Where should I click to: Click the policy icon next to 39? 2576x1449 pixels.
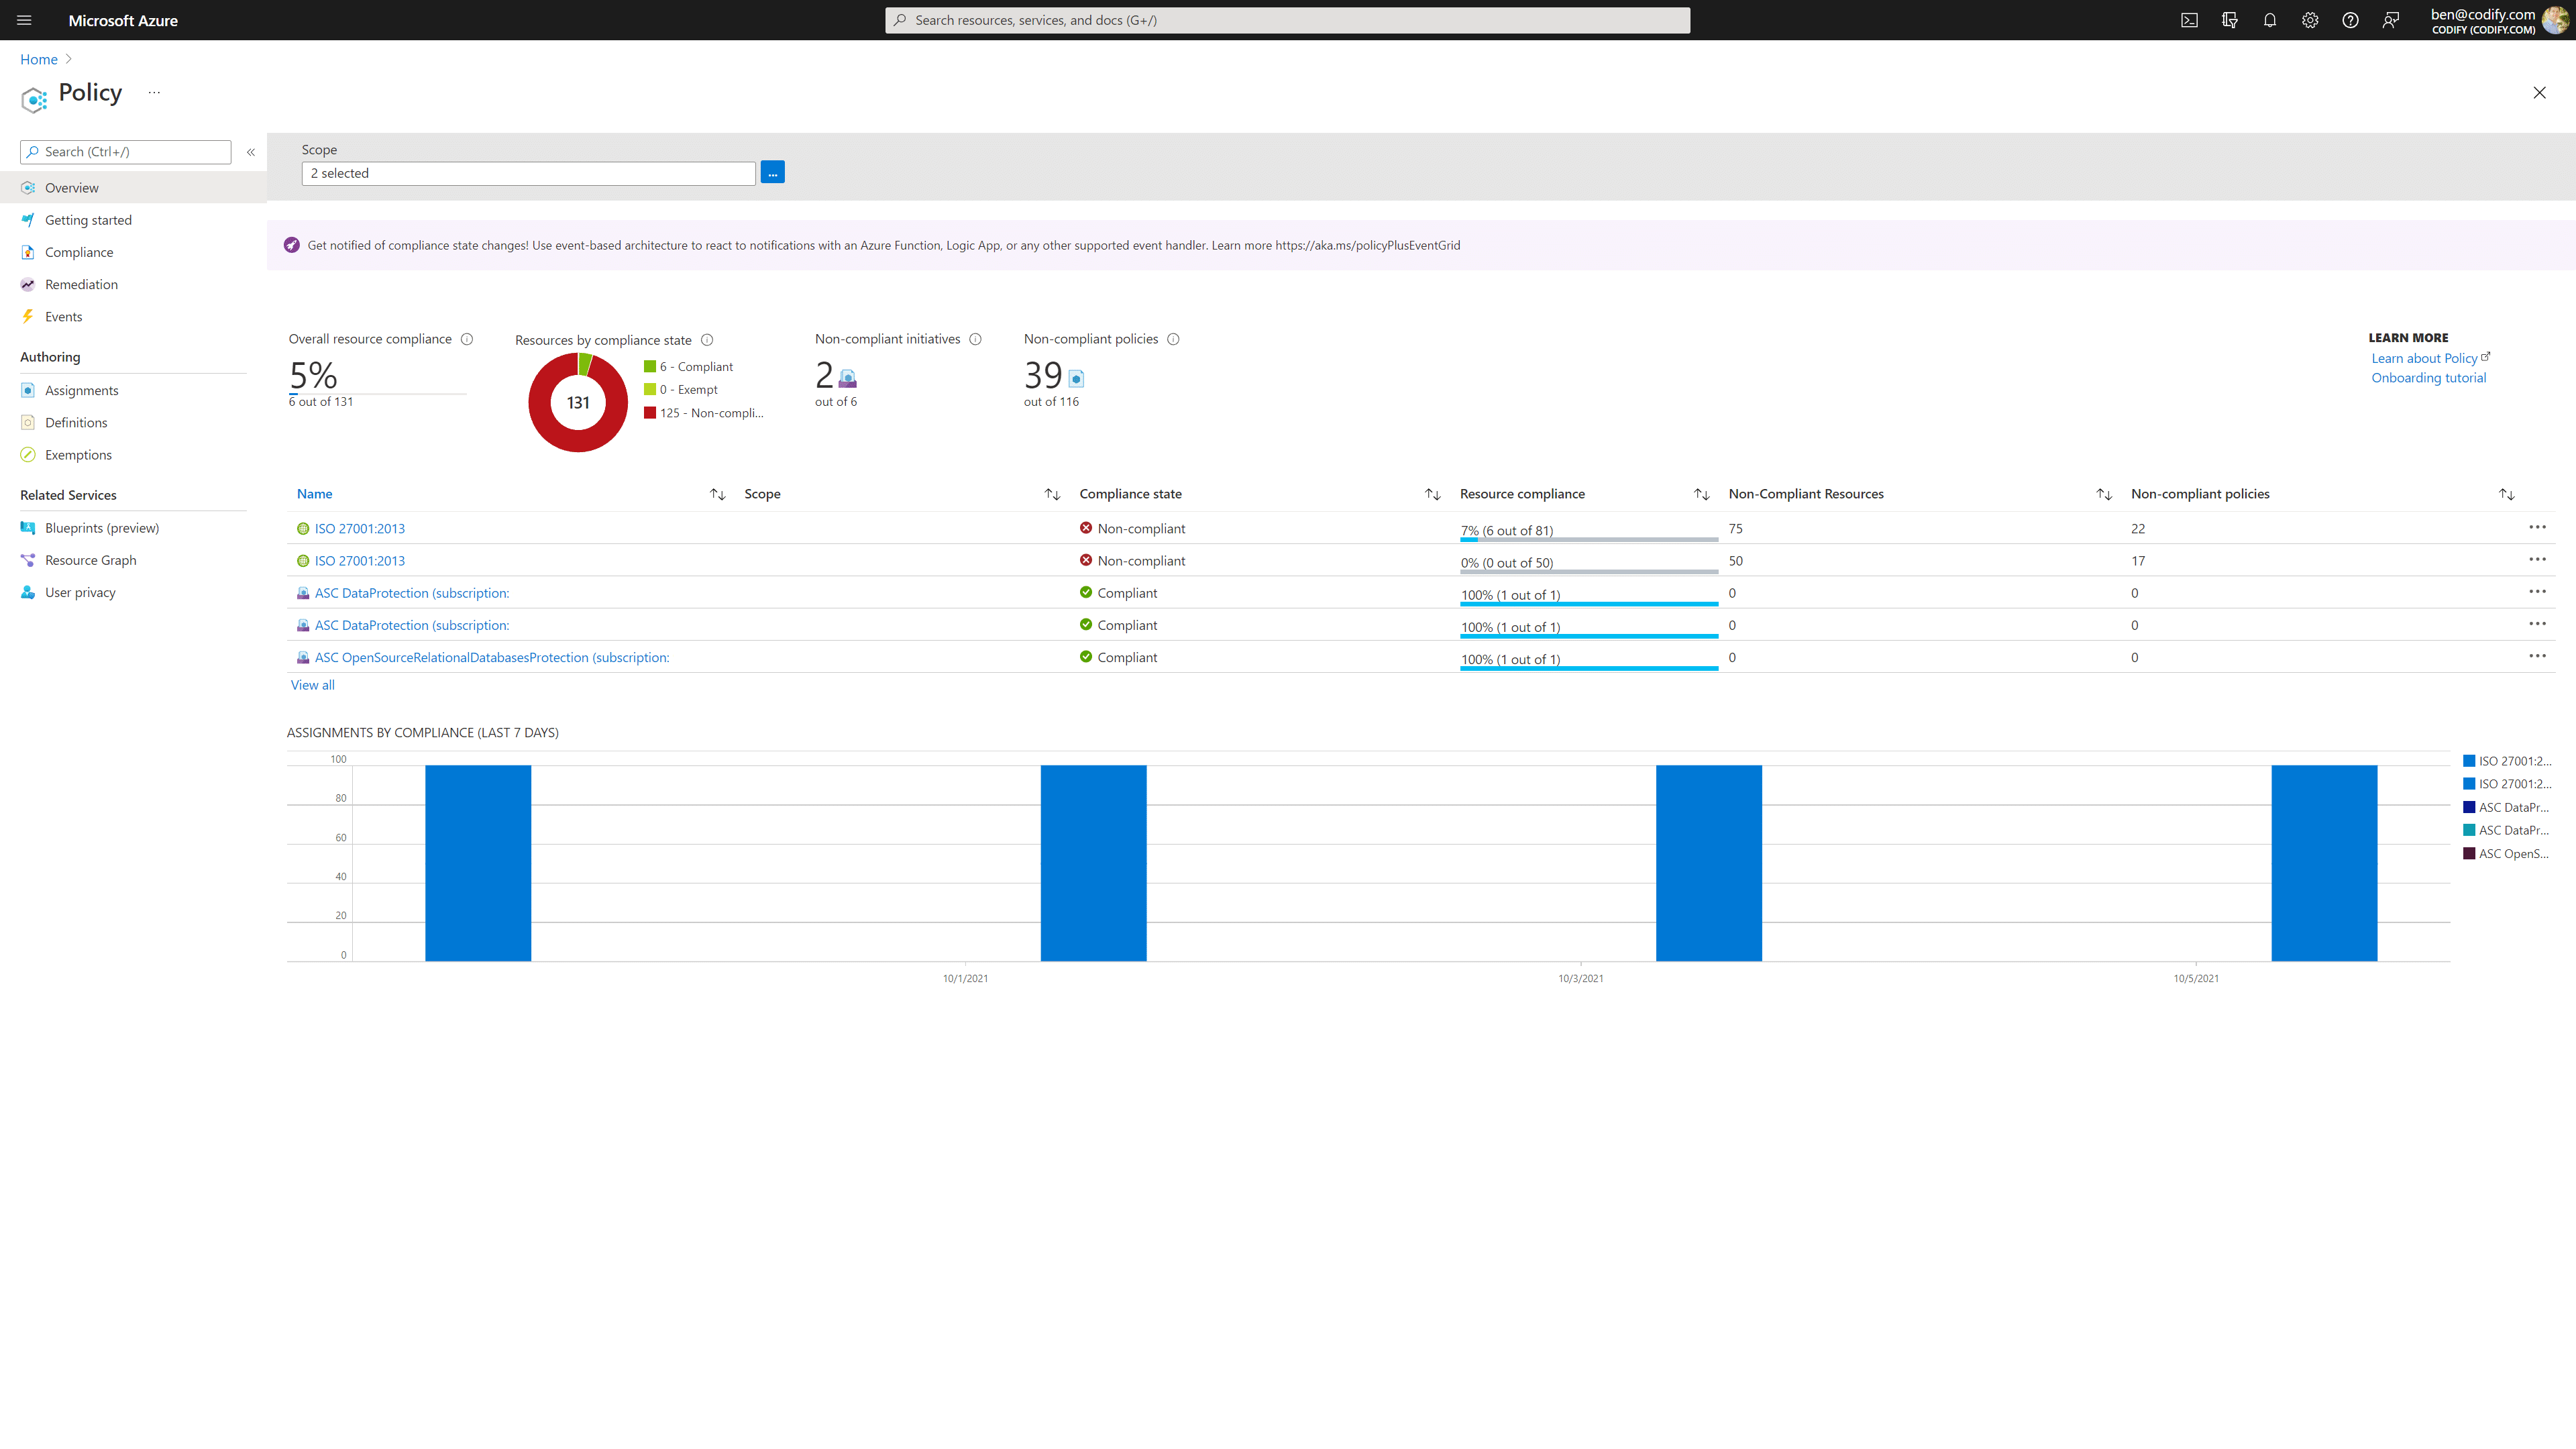tap(1076, 378)
